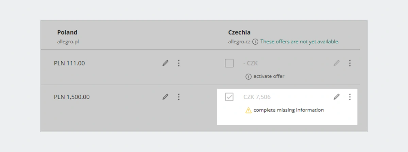Image resolution: width=408 pixels, height=152 pixels.
Task: Click complete missing information link
Action: 289,110
